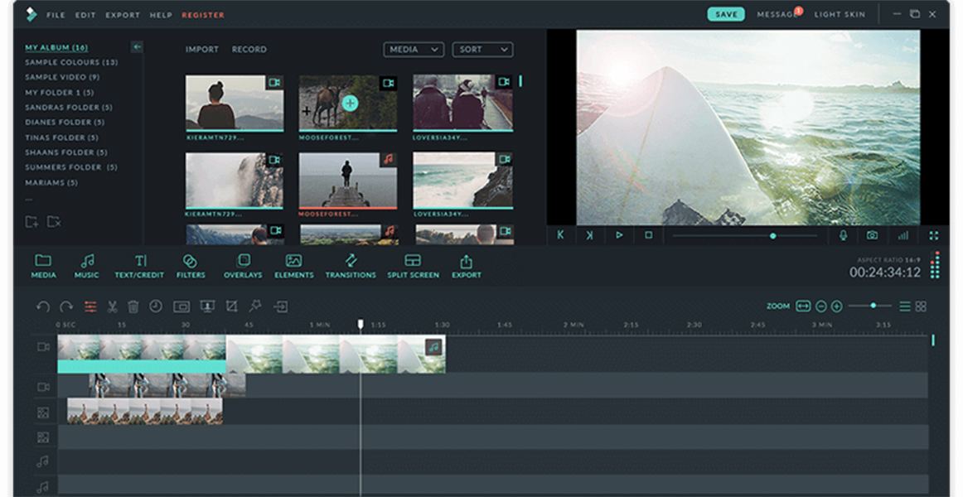Collapse the album sidebar with arrow
This screenshot has height=497, width=963.
point(137,47)
